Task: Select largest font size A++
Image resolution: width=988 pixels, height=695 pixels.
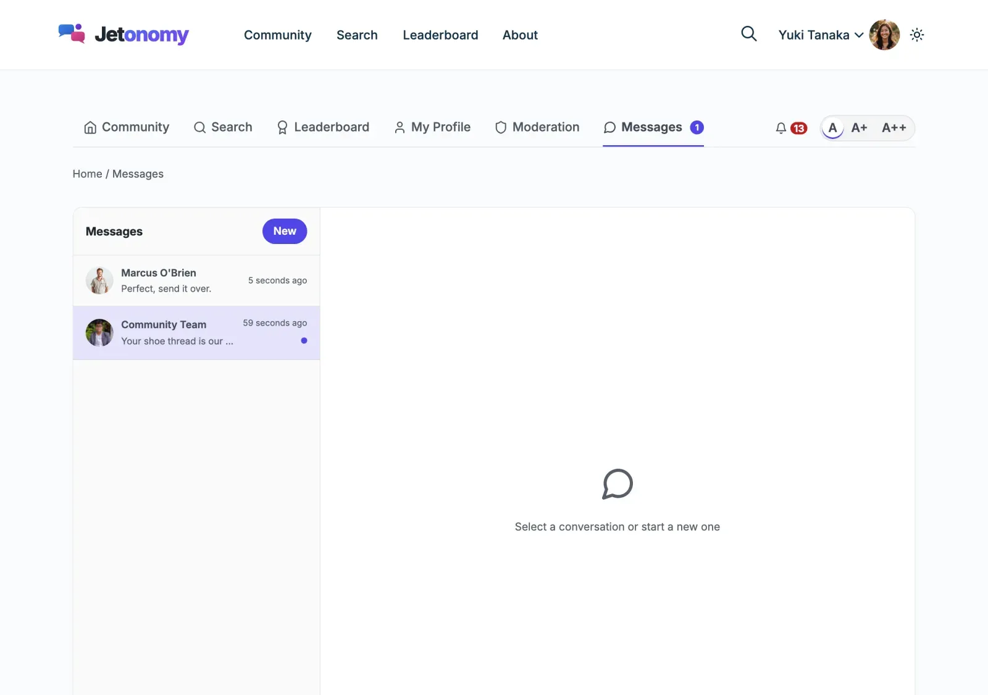Action: (894, 128)
